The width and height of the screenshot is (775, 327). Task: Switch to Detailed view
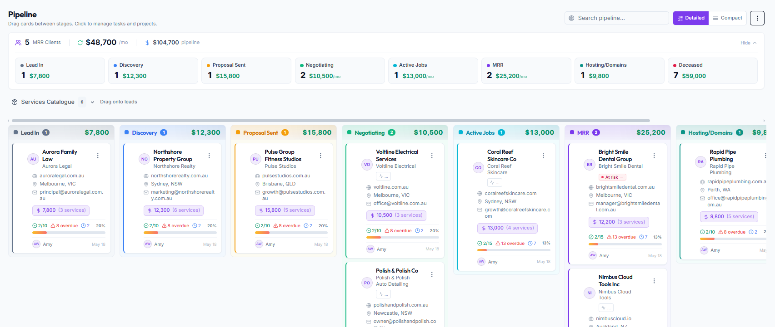pyautogui.click(x=691, y=18)
